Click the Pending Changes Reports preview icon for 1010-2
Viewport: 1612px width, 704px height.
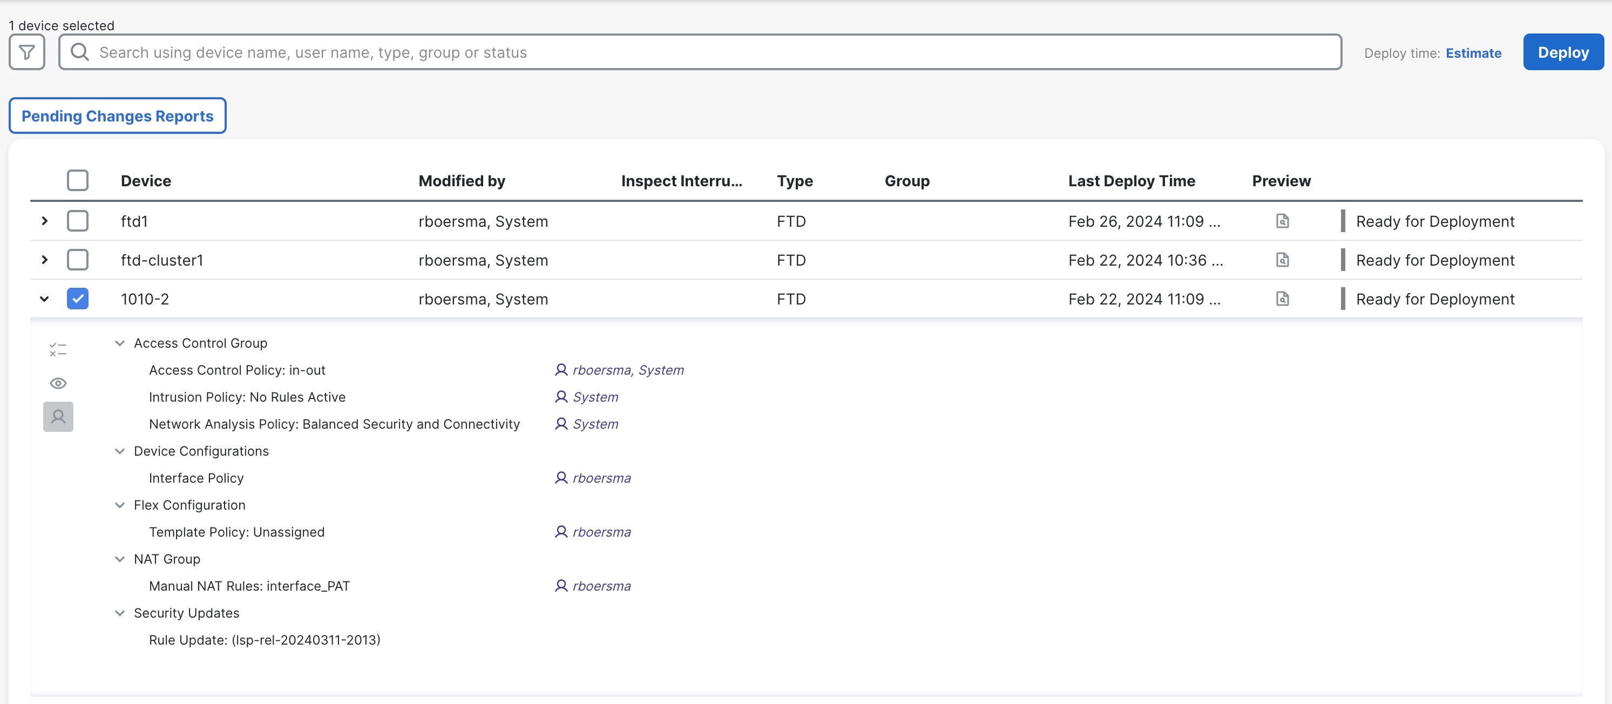pyautogui.click(x=1282, y=298)
